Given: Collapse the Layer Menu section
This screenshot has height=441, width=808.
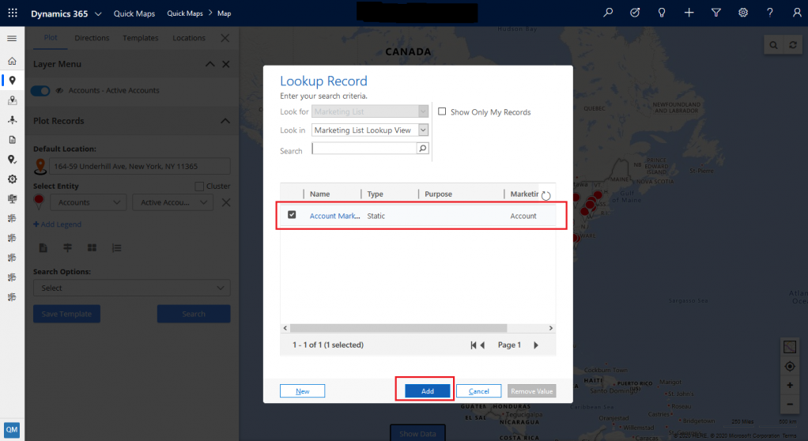Looking at the screenshot, I should [x=210, y=64].
